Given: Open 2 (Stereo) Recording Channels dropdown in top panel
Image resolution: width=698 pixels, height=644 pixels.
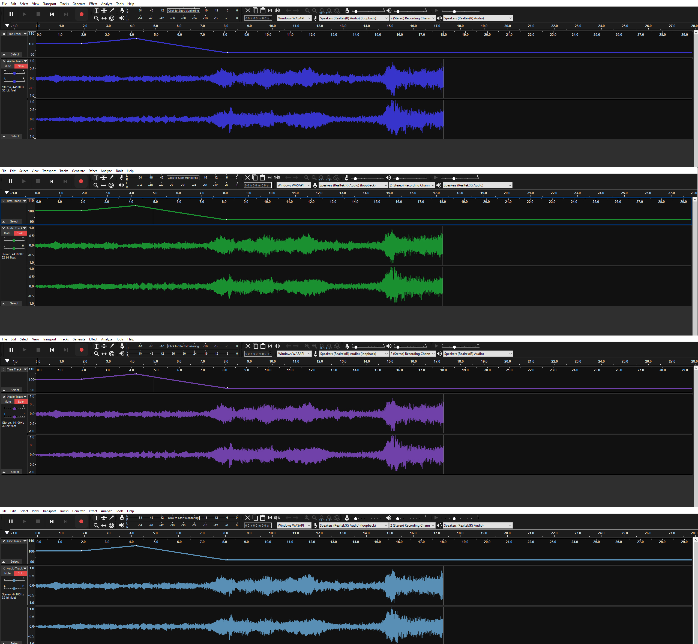Looking at the screenshot, I should (412, 18).
